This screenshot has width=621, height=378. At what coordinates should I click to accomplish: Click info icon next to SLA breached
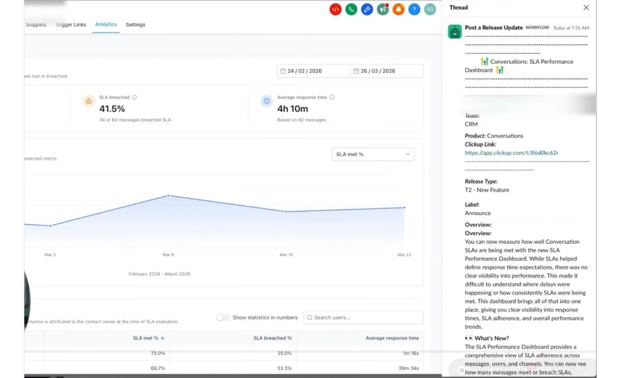tap(135, 97)
